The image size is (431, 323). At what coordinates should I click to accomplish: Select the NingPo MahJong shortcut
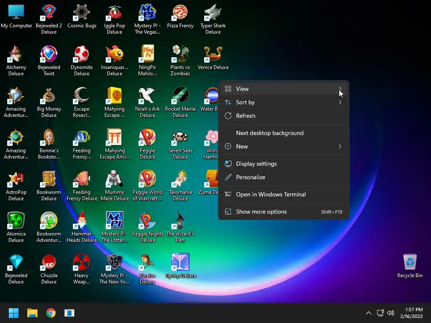click(147, 61)
